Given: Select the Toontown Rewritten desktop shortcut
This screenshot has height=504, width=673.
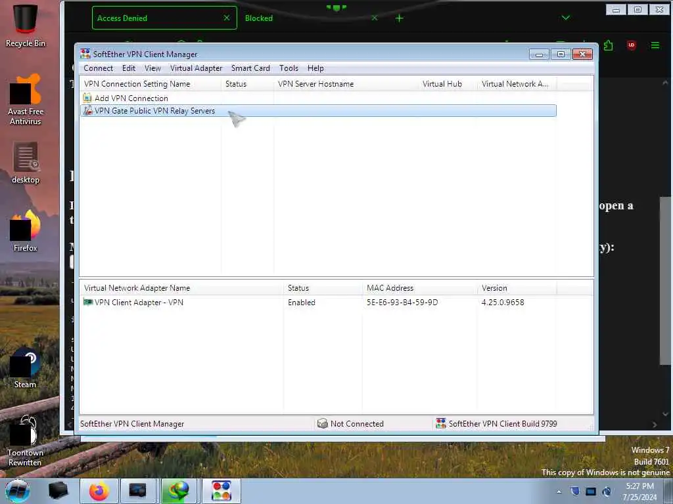Looking at the screenshot, I should tap(26, 441).
